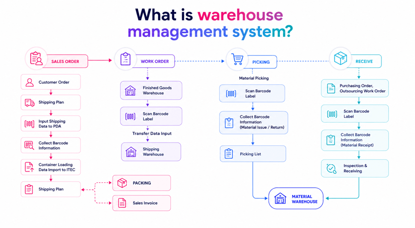Click the barcode icon in the Receive column
The image size is (415, 228).
(332, 114)
